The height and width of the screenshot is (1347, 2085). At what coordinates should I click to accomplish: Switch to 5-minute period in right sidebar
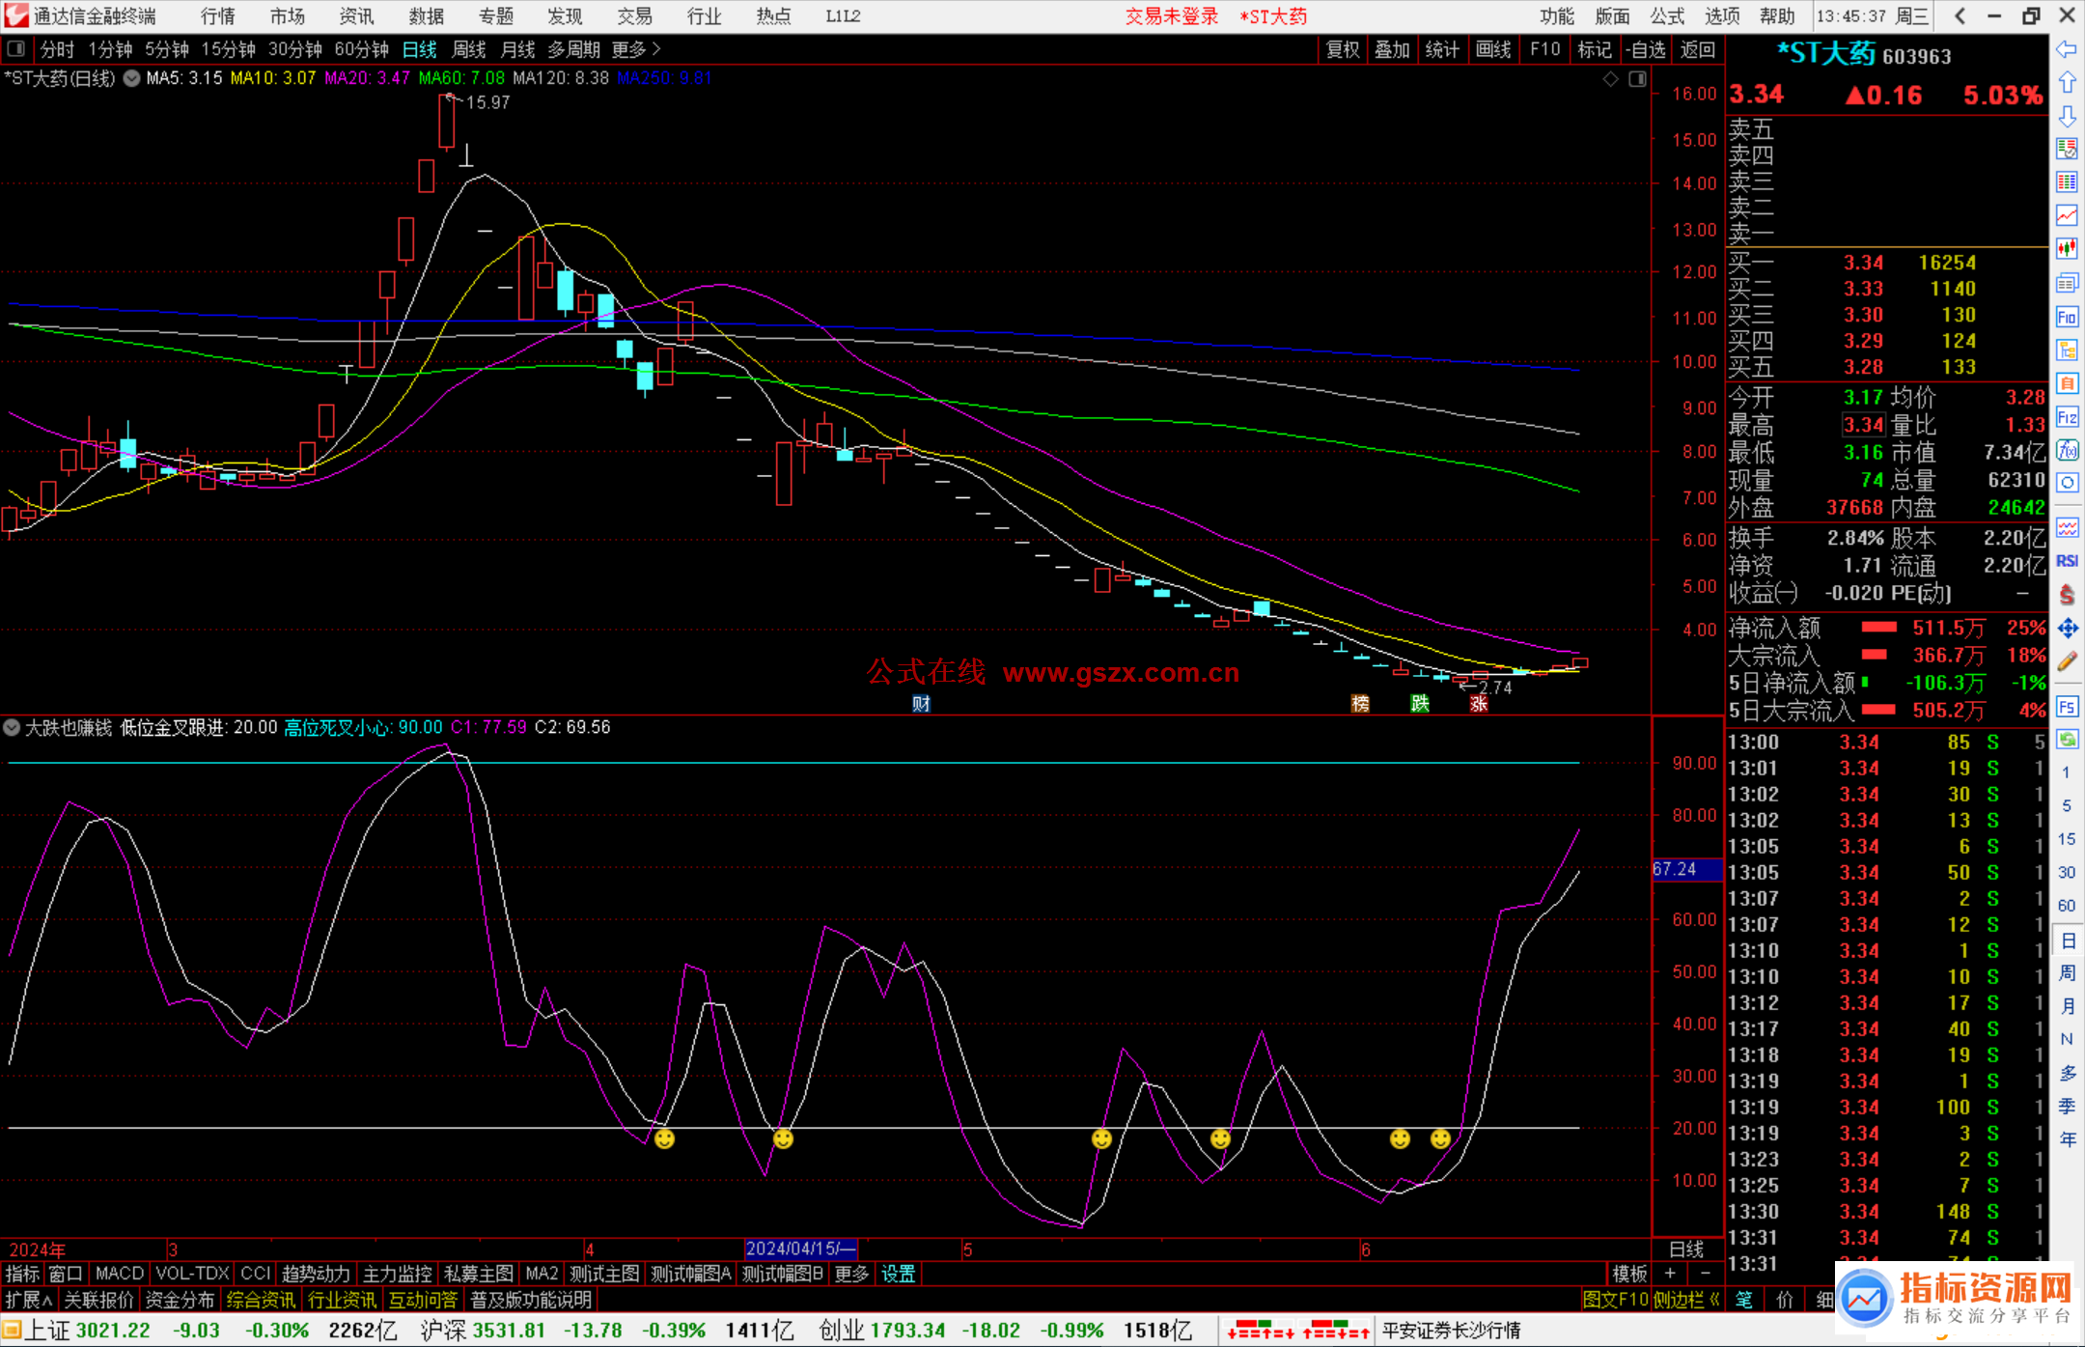pos(2067,805)
